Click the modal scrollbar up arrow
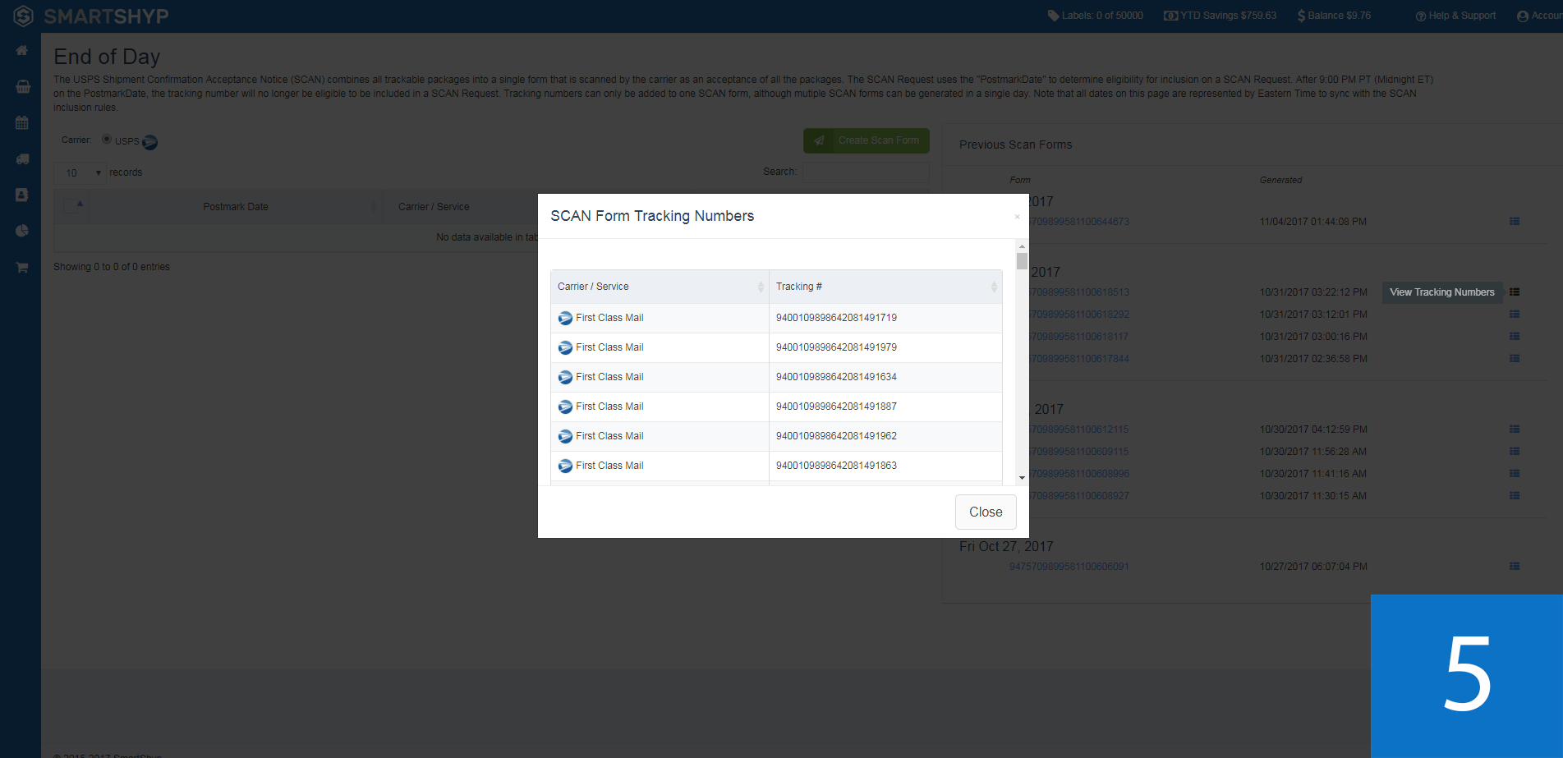Screen dimensions: 1563x758 point(1022,246)
